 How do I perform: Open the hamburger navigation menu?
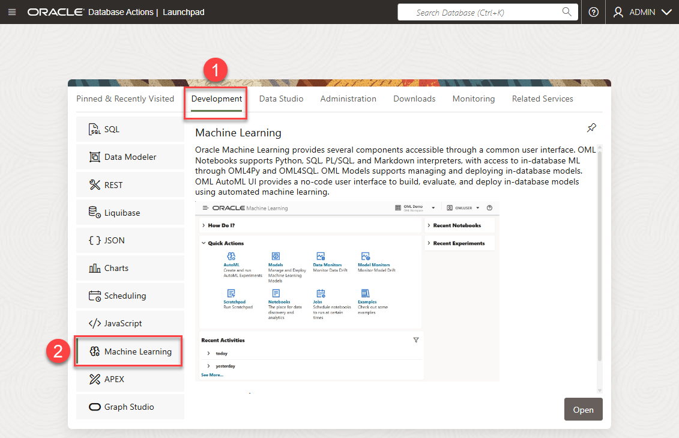tap(12, 12)
